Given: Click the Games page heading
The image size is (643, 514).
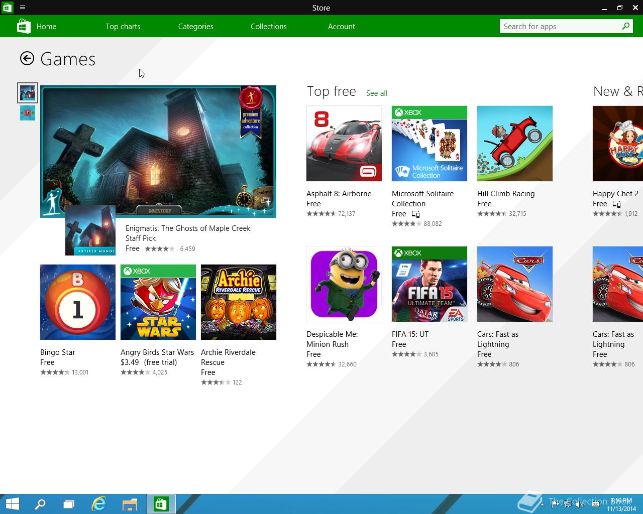Looking at the screenshot, I should coord(68,59).
